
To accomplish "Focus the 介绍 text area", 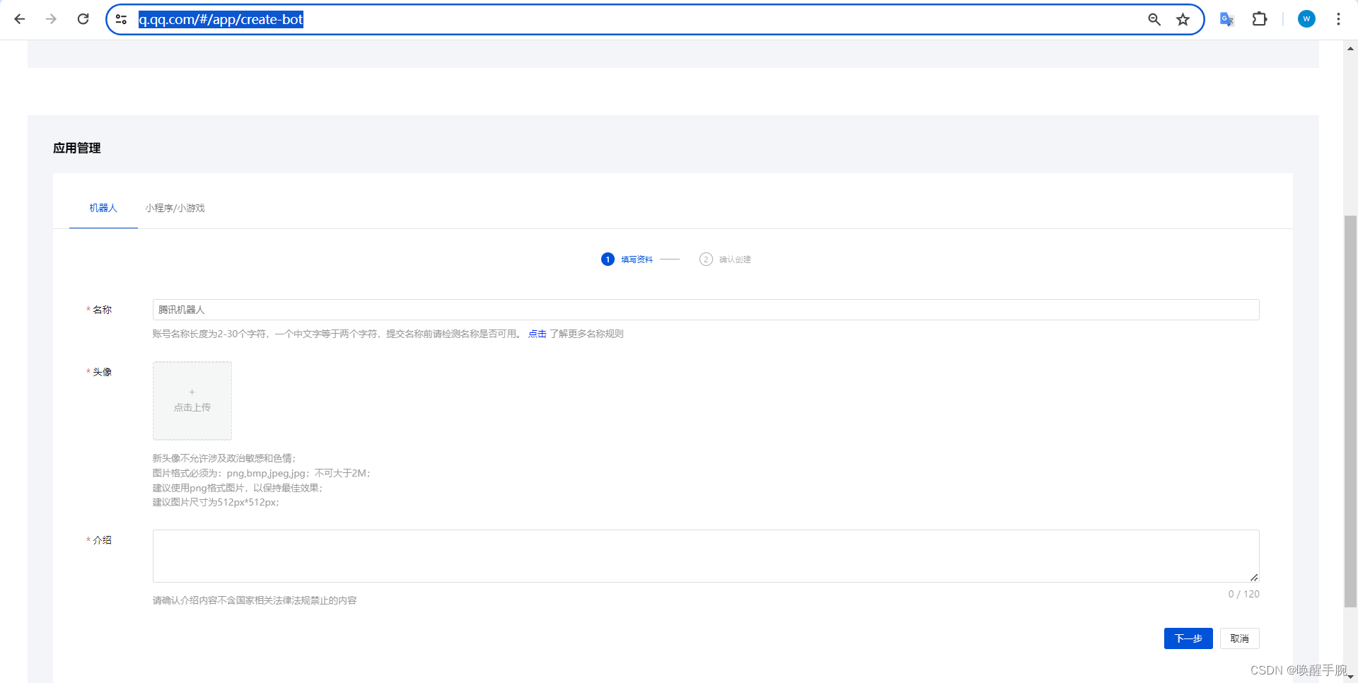I will point(706,556).
